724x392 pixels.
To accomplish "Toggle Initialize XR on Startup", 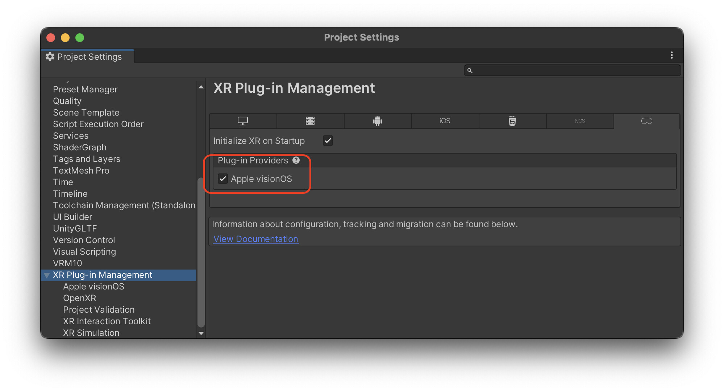I will [328, 141].
